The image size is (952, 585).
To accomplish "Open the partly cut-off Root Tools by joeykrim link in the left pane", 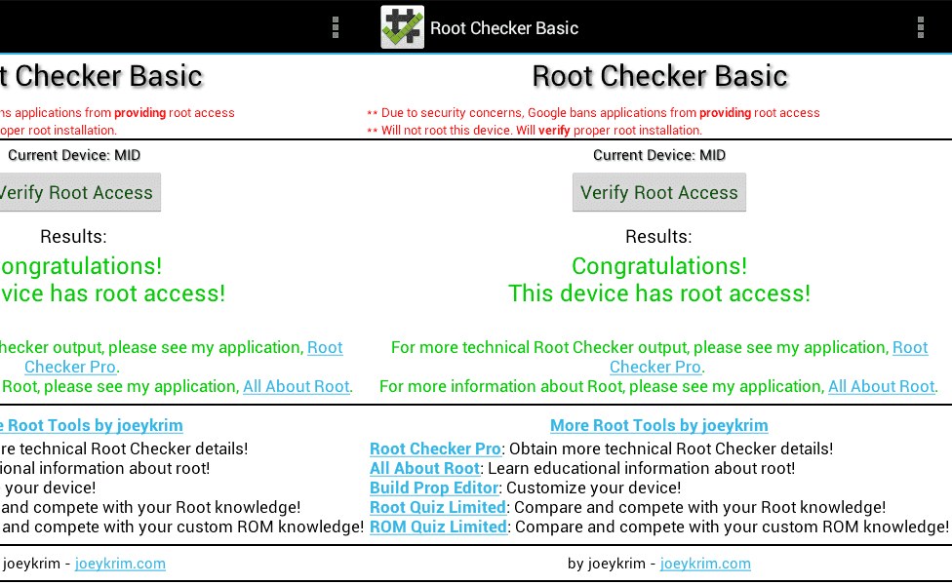I will pos(92,425).
